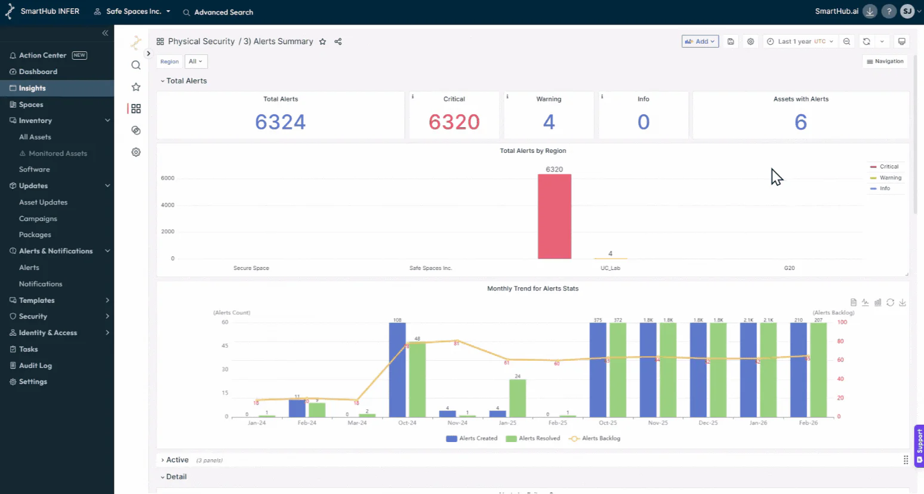This screenshot has height=494, width=924.
Task: Click the Navigation button
Action: [x=885, y=62]
